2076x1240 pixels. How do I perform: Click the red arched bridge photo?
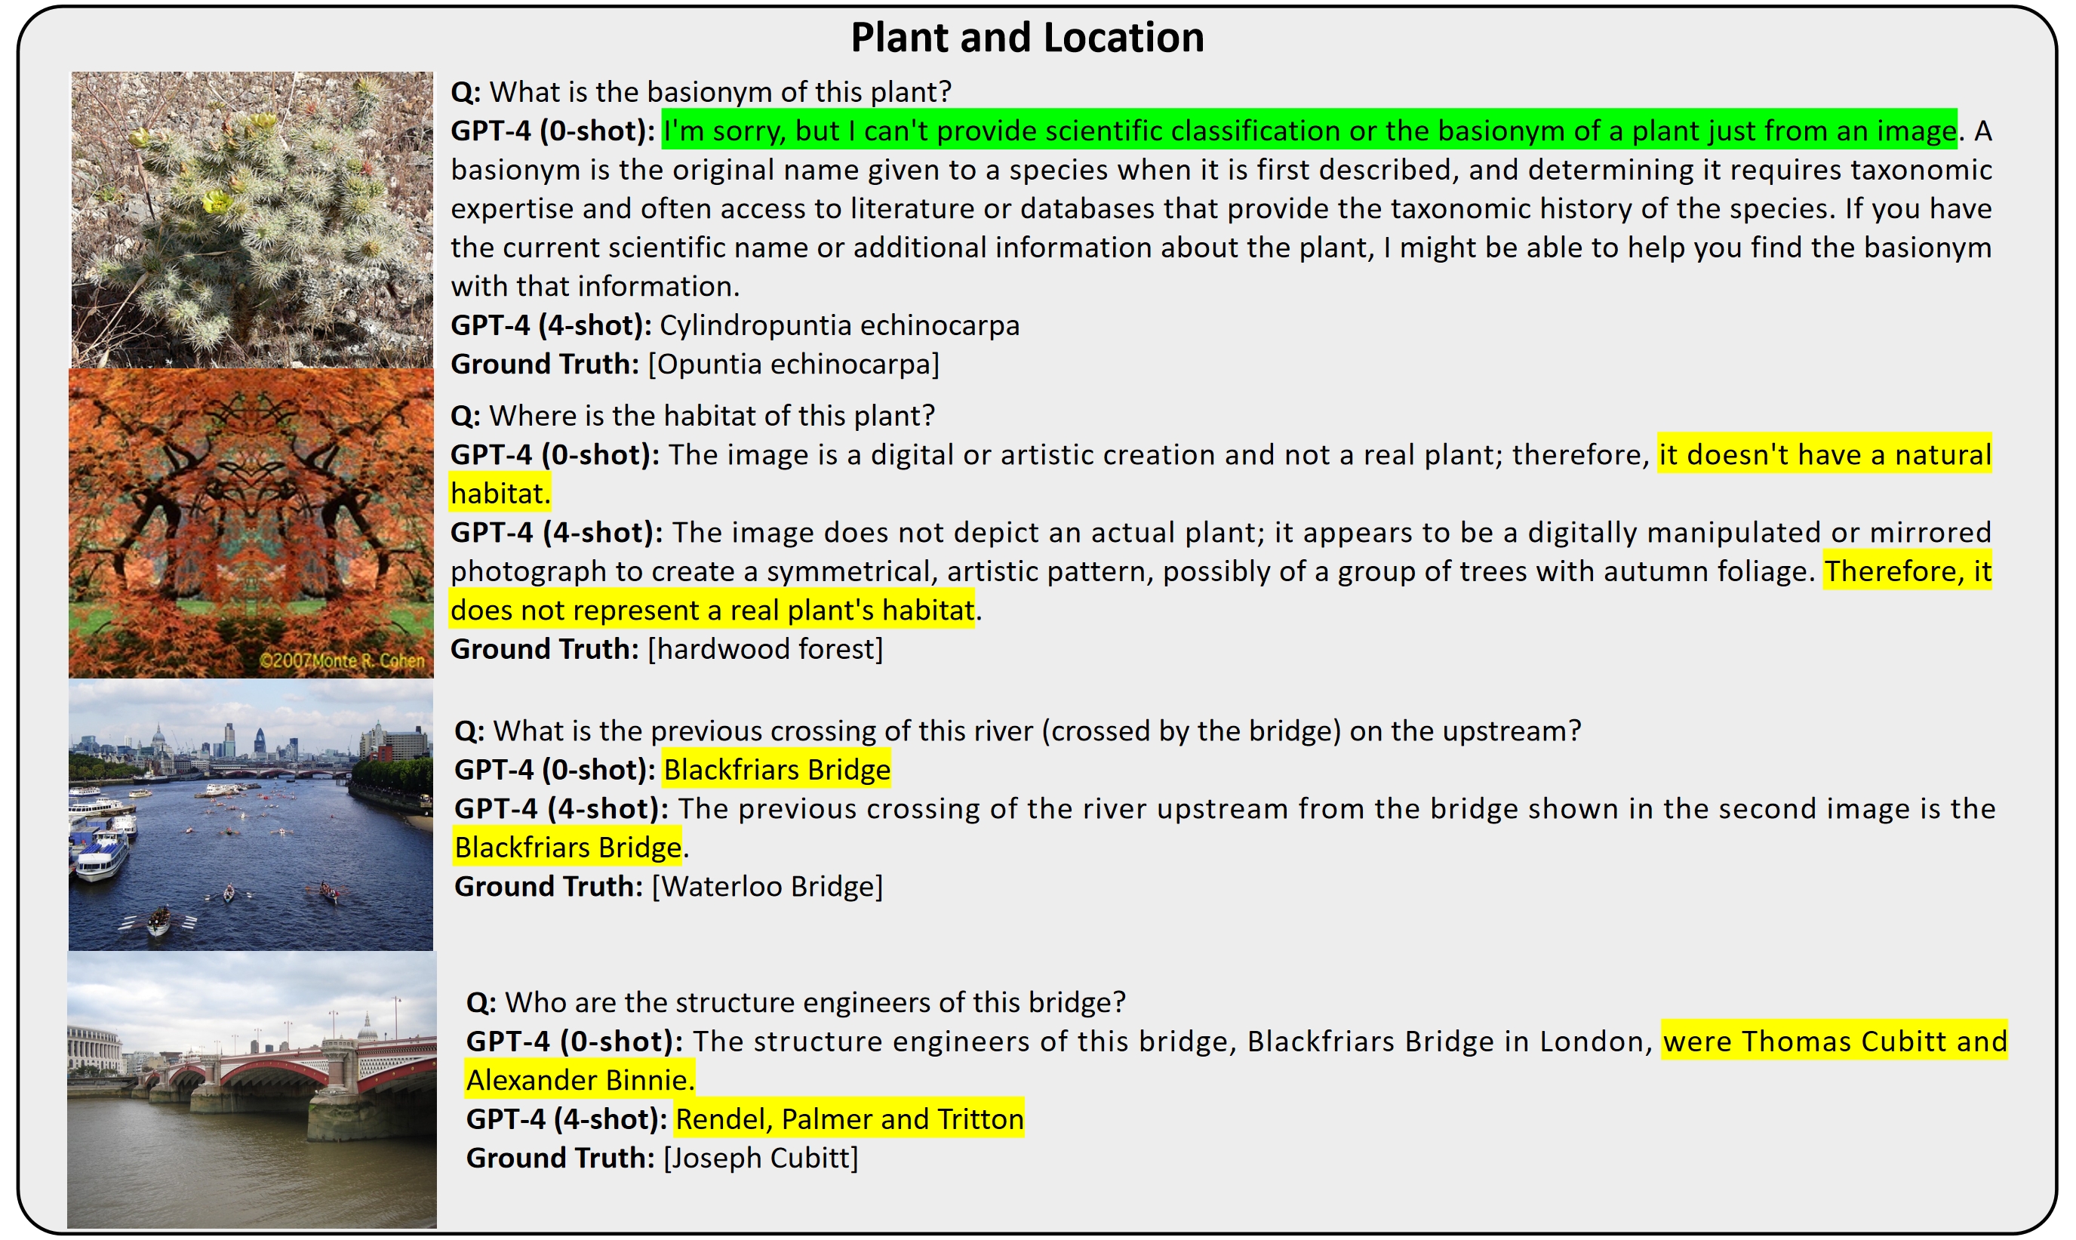251,1088
